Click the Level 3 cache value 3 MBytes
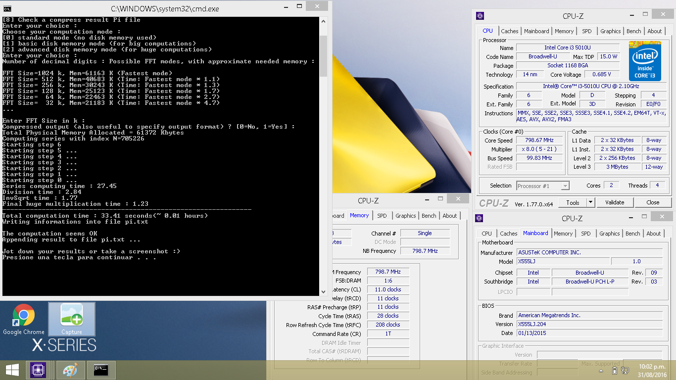Image resolution: width=676 pixels, height=380 pixels. (618, 167)
